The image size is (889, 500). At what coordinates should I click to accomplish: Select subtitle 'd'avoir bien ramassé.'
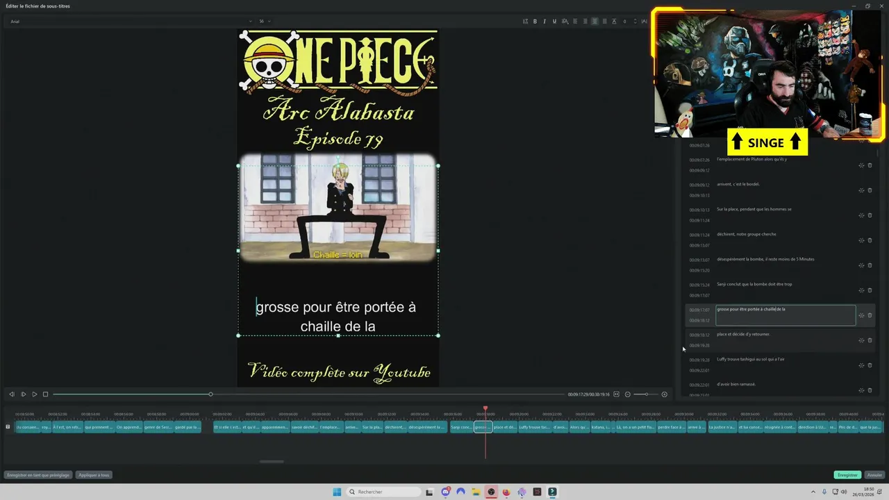click(736, 384)
